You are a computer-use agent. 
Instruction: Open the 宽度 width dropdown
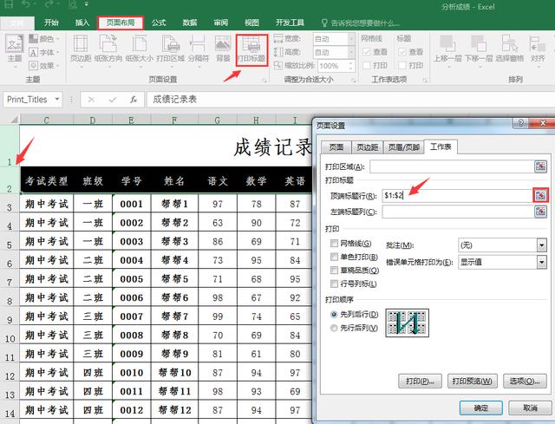pos(351,38)
